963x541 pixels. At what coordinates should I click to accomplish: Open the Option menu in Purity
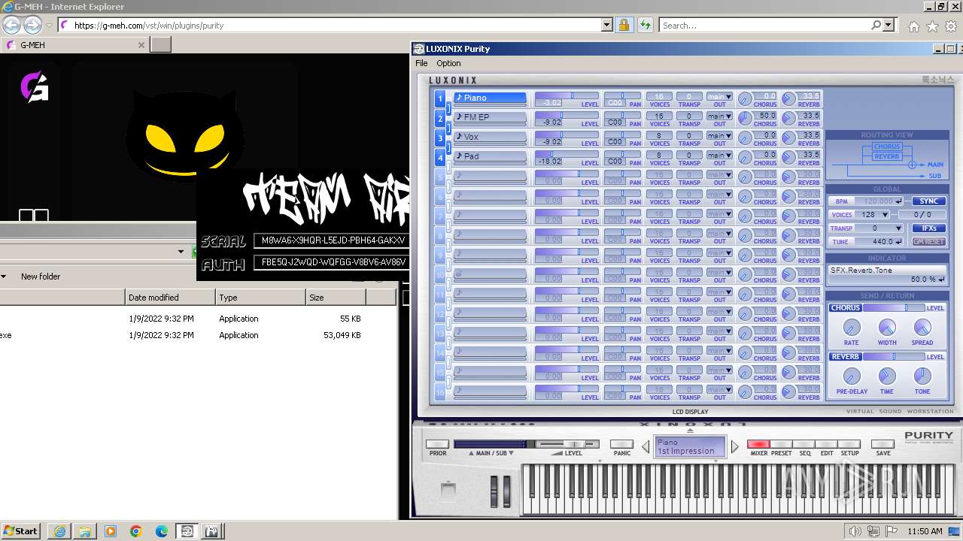click(448, 63)
